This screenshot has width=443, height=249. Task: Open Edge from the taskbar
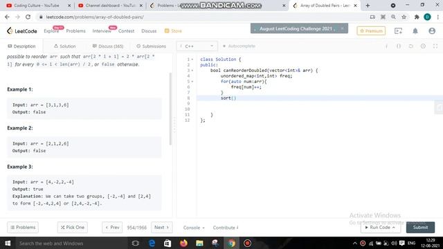152,243
